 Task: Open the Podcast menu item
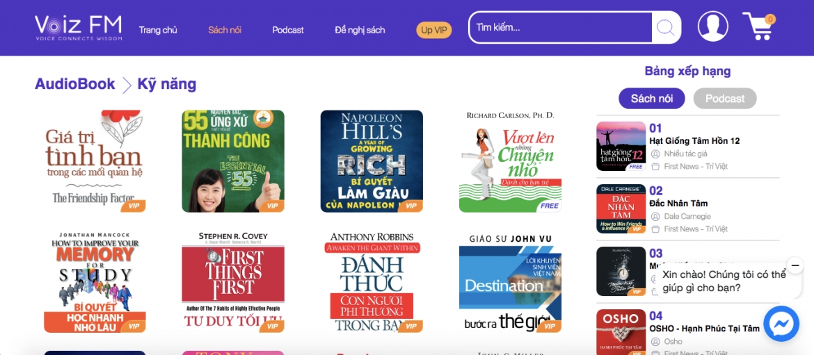(288, 30)
